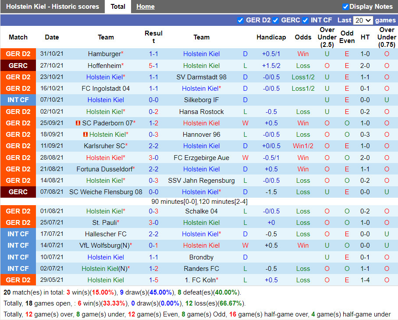Switch to the Home tab

(x=145, y=7)
